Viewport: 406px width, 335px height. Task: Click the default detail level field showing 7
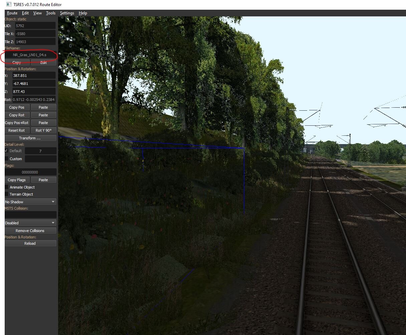[40, 151]
